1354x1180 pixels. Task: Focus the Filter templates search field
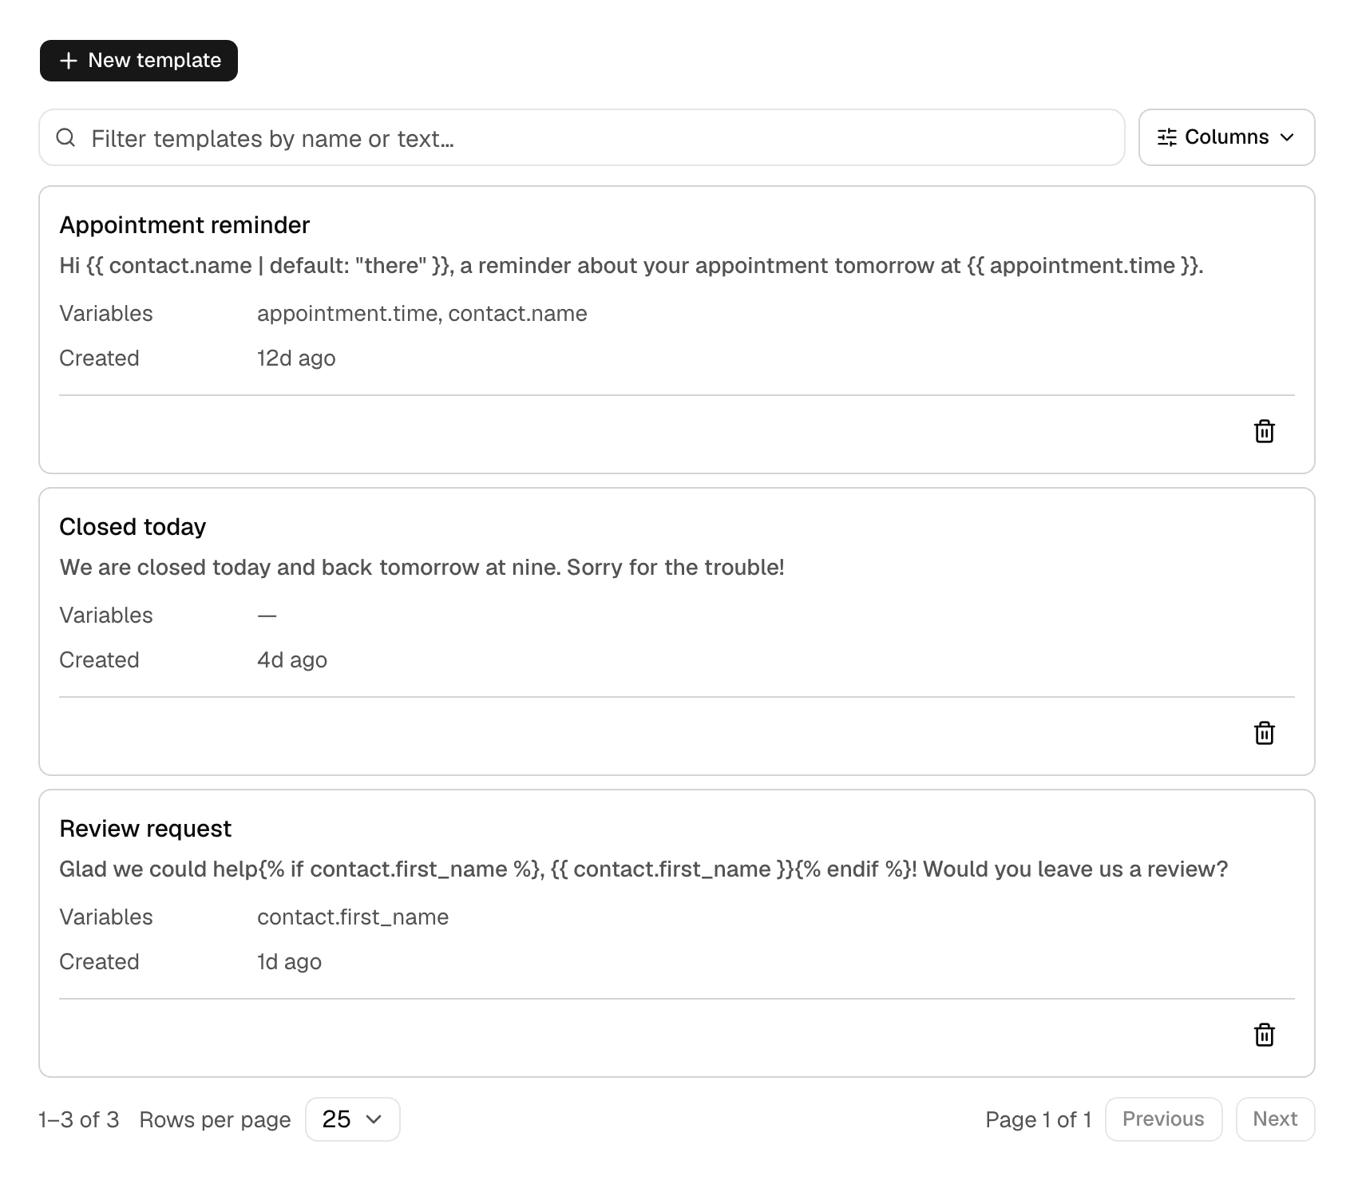coord(582,137)
